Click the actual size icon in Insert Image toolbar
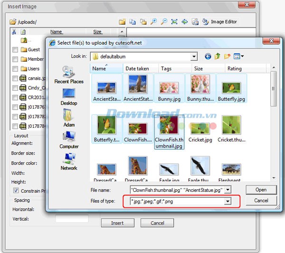The width and height of the screenshot is (285, 253). (x=174, y=22)
